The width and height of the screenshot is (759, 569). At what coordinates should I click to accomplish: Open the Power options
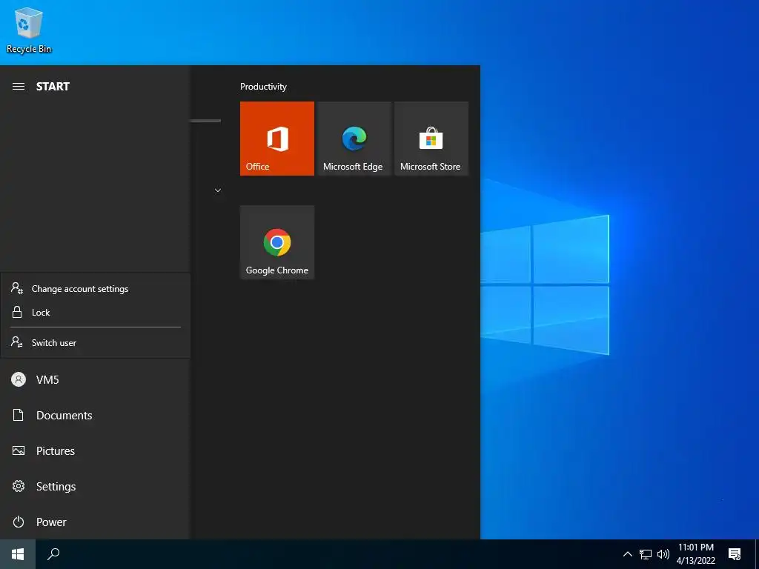(x=96, y=522)
